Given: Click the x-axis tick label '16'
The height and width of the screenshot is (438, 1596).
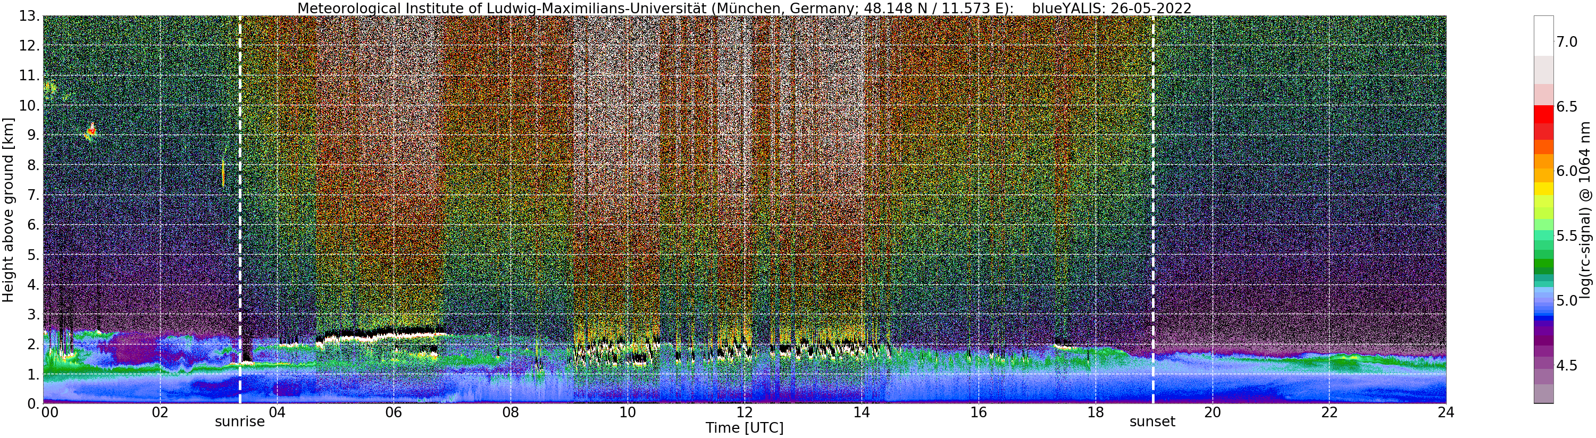Looking at the screenshot, I should 979,412.
